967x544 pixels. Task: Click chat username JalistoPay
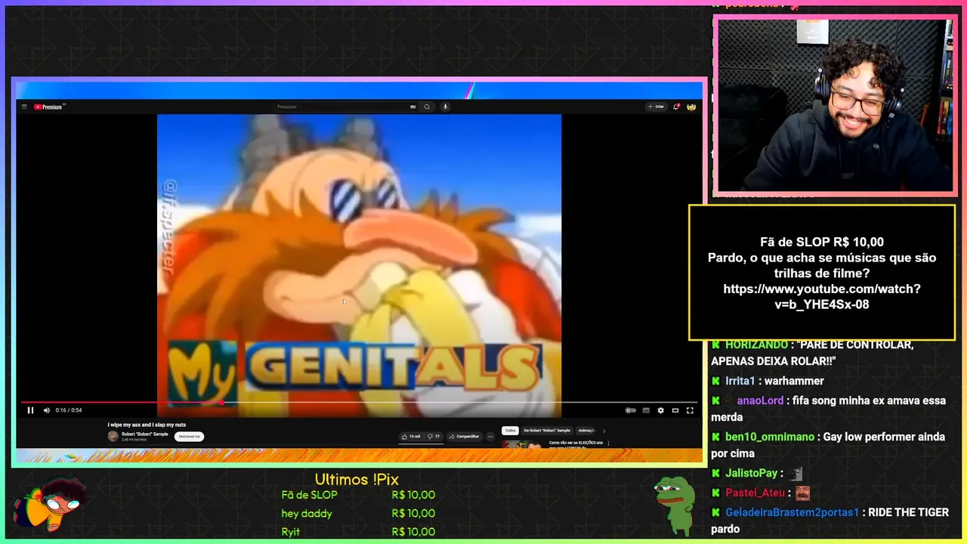click(752, 473)
